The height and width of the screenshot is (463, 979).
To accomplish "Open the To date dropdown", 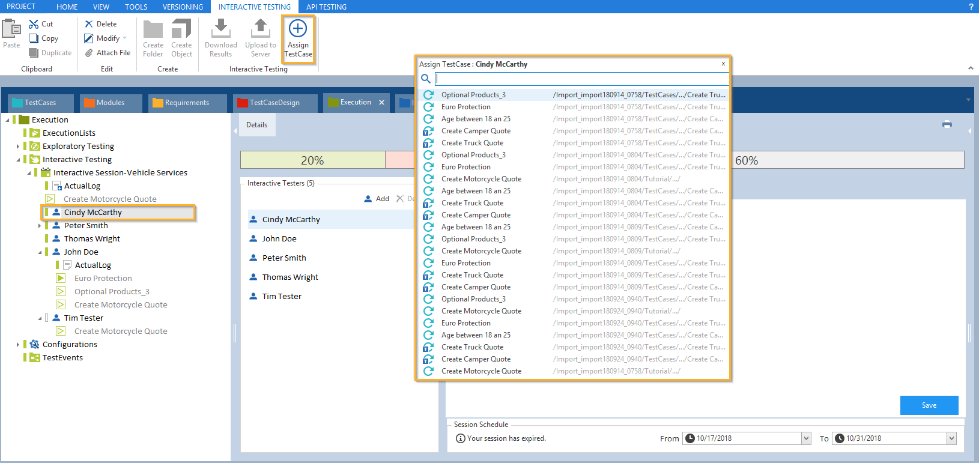I will pos(951,438).
